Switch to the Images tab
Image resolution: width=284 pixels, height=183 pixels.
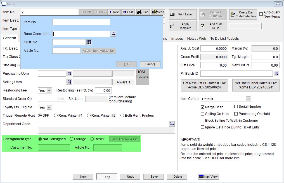177,39
